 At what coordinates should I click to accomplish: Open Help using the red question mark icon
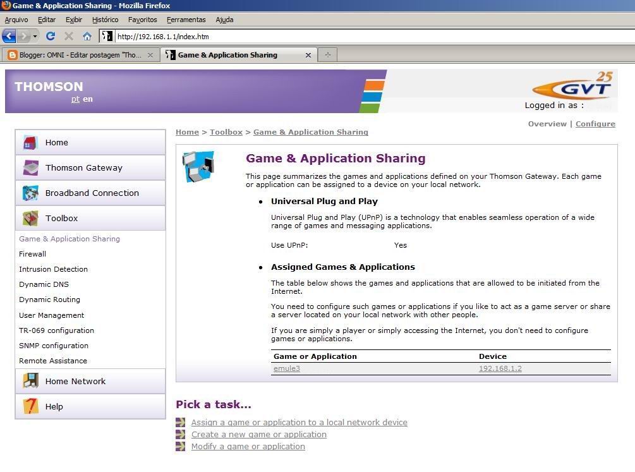(30, 406)
